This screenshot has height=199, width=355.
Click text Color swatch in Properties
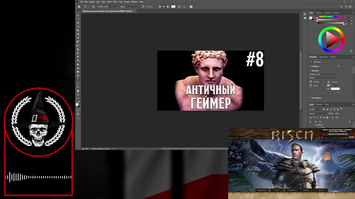pyautogui.click(x=335, y=89)
